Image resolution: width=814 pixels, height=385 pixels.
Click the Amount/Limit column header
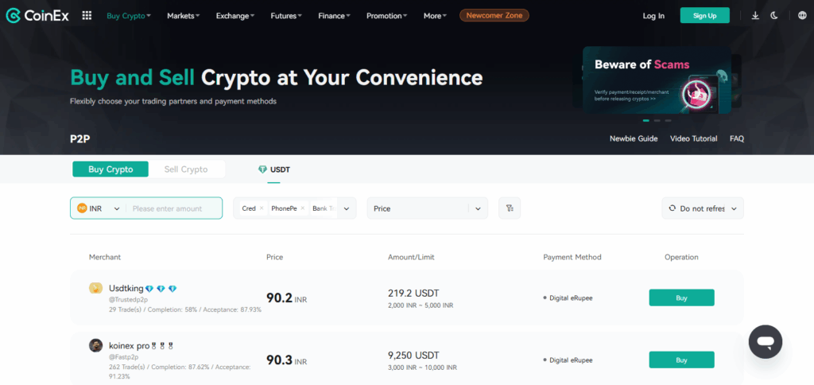coord(411,257)
